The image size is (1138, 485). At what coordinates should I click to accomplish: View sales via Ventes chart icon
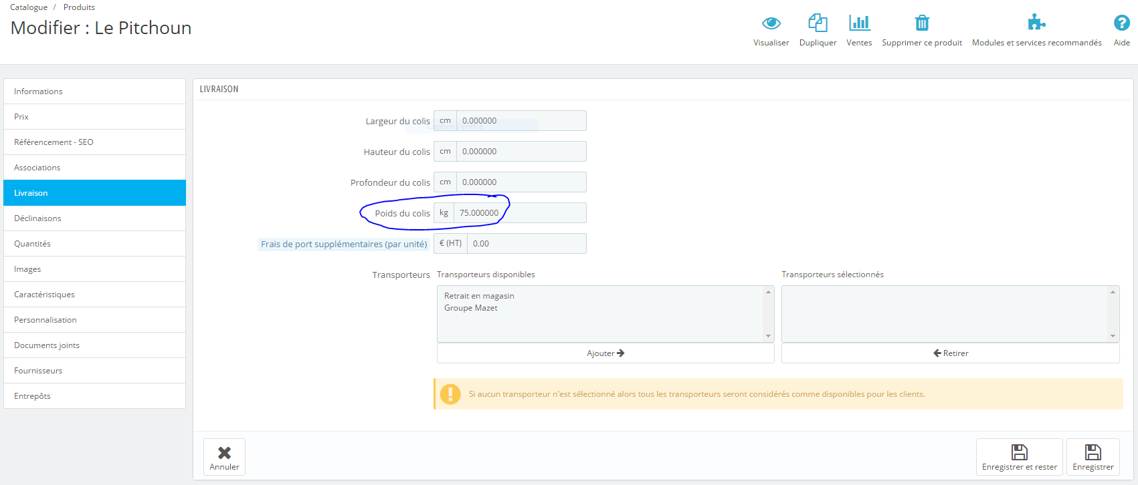(x=859, y=23)
